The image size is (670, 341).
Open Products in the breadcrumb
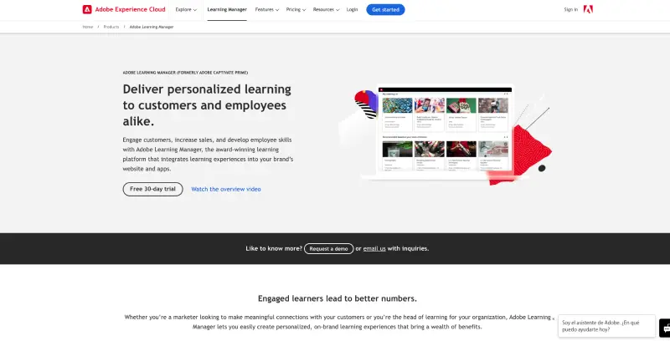(111, 27)
